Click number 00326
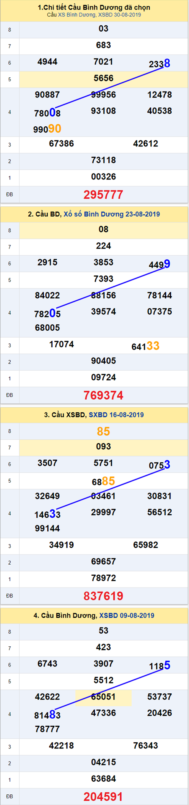The height and width of the screenshot is (805, 189). pos(104,177)
